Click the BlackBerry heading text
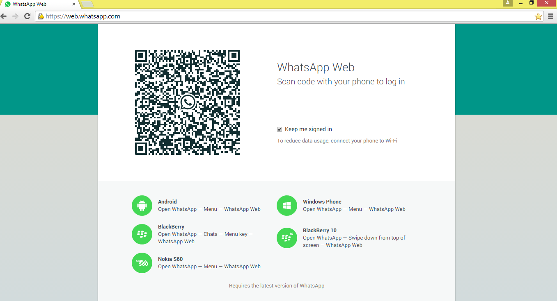 (171, 227)
